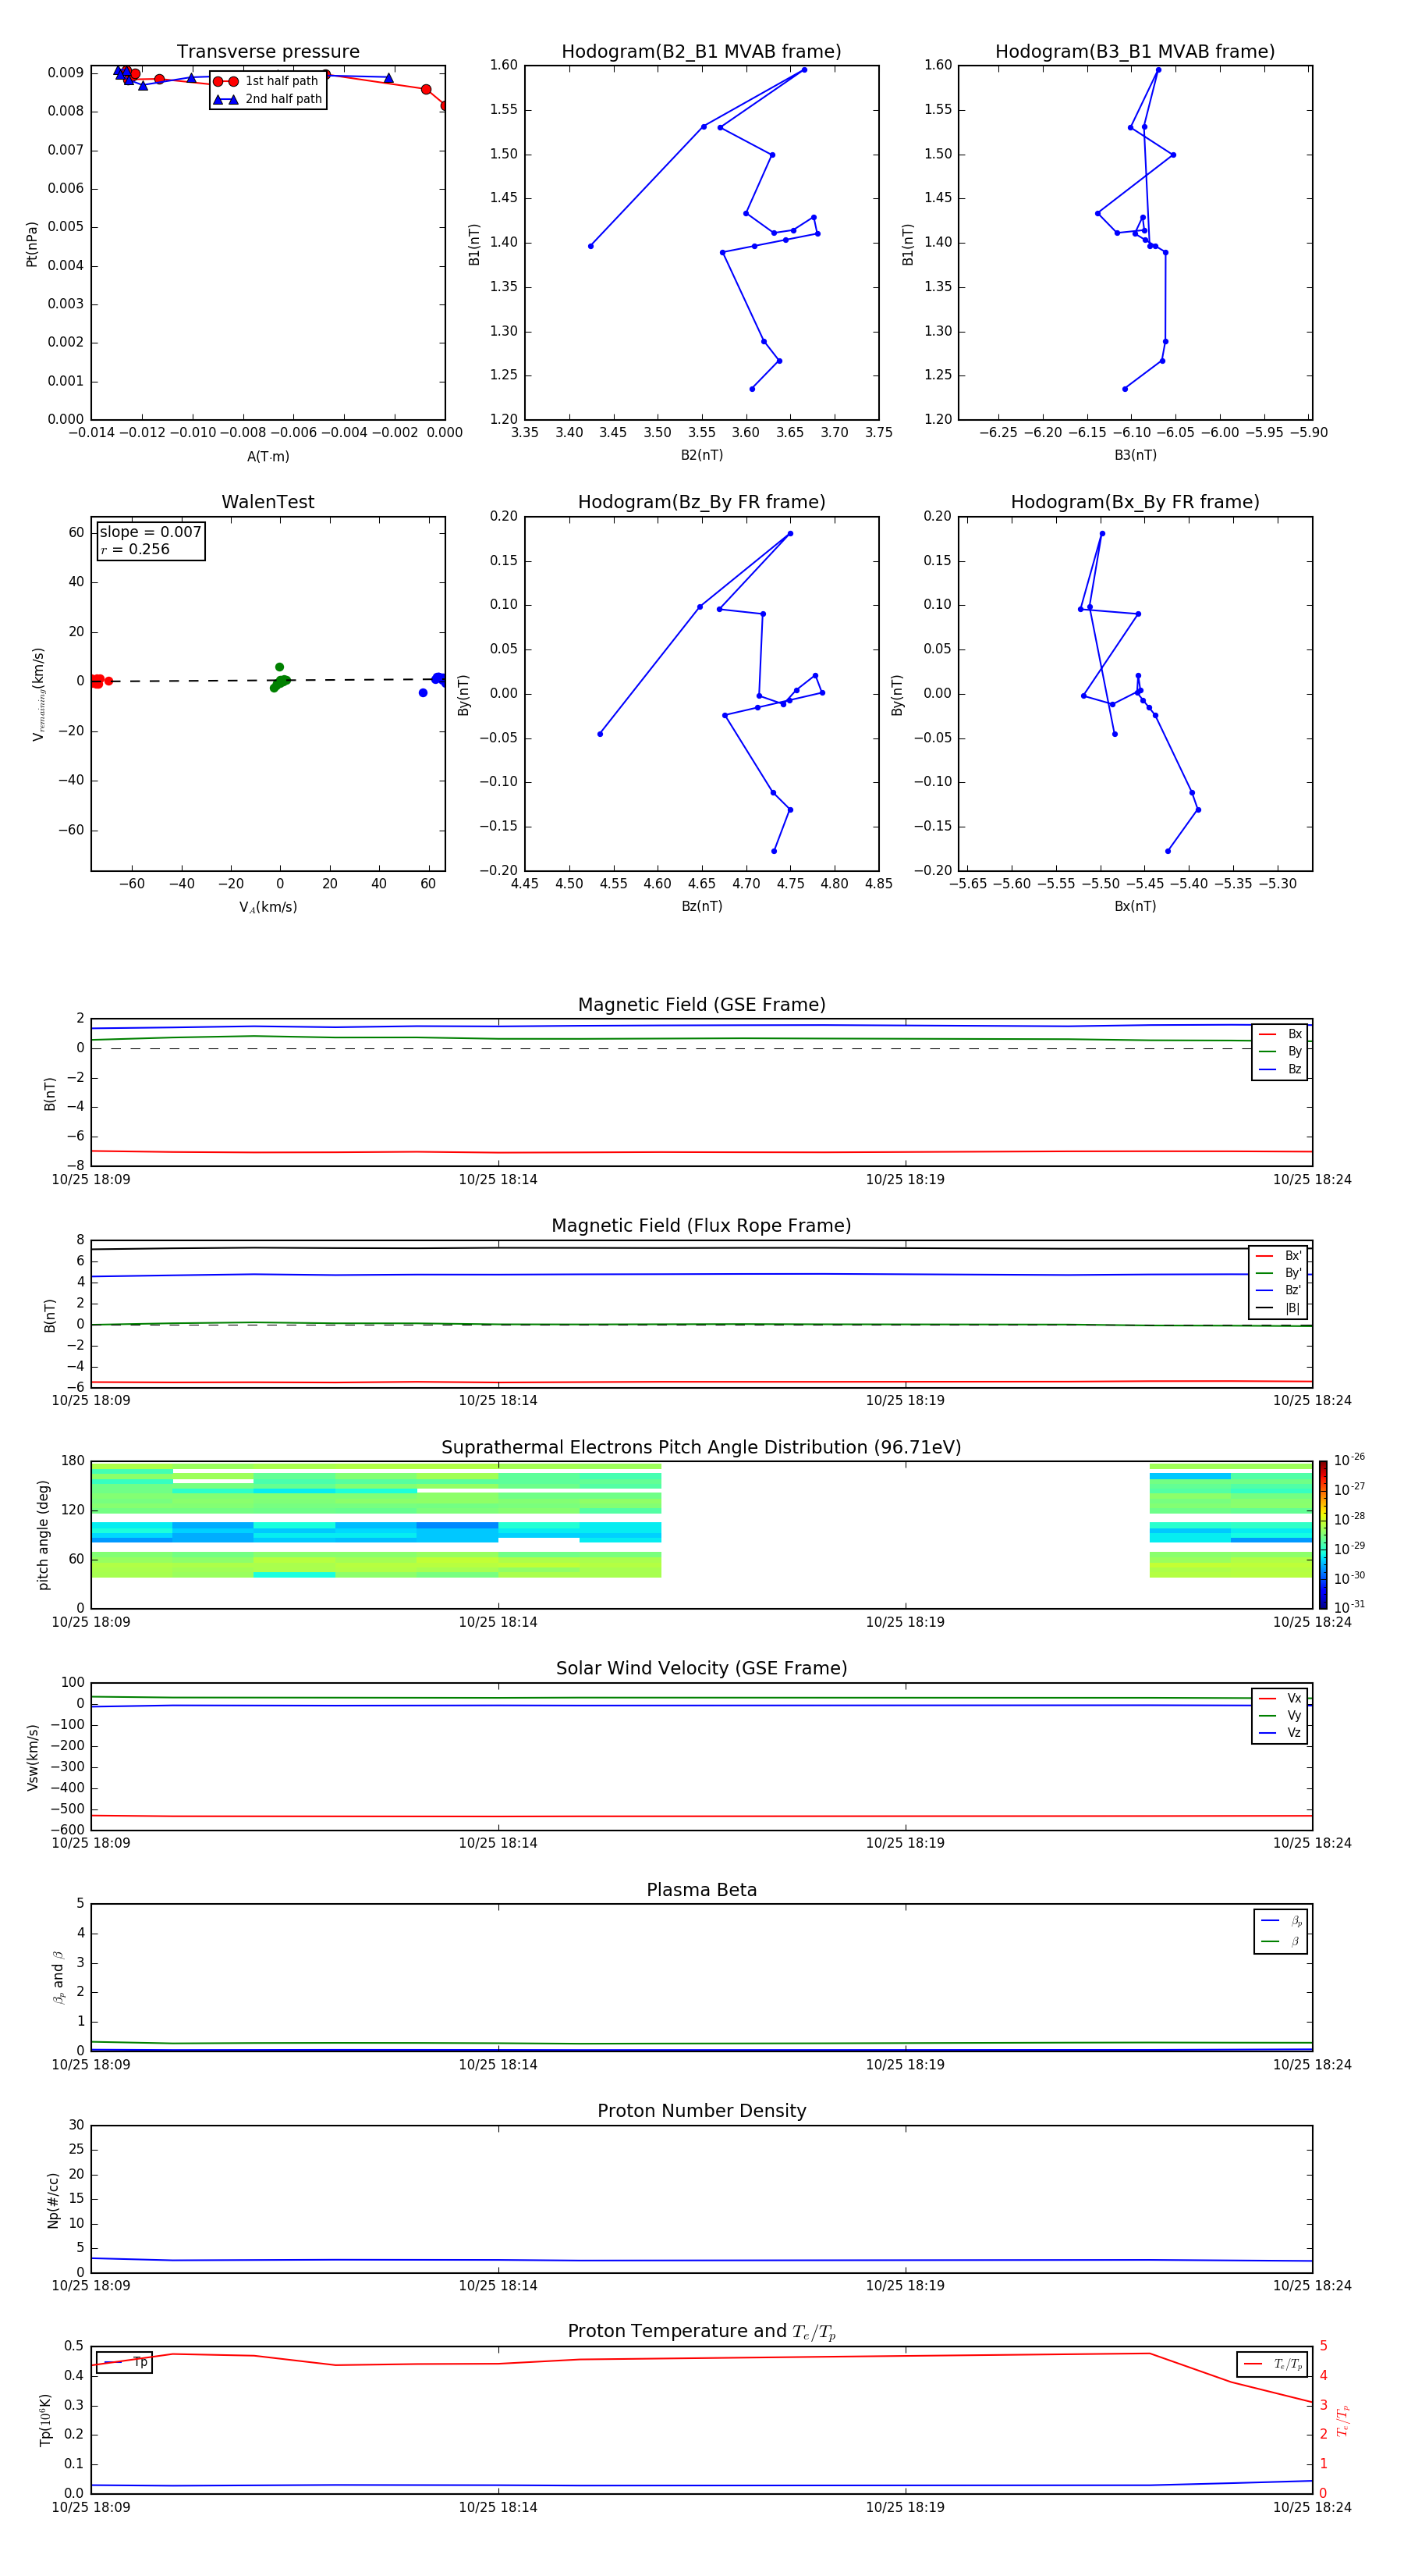Click the 'B3(nT)' x-axis label
This screenshot has width=1404, height=2576.
[1135, 455]
